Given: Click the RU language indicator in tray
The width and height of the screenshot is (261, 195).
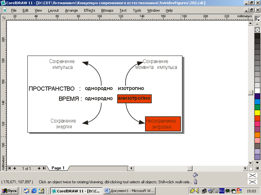Looking at the screenshot, I should [x=222, y=191].
